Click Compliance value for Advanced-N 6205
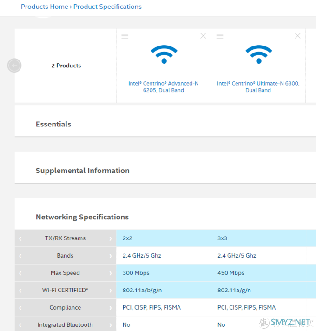The height and width of the screenshot is (331, 316). point(151,308)
